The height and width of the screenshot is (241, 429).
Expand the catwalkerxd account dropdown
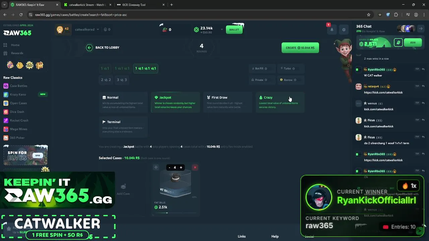(98, 29)
